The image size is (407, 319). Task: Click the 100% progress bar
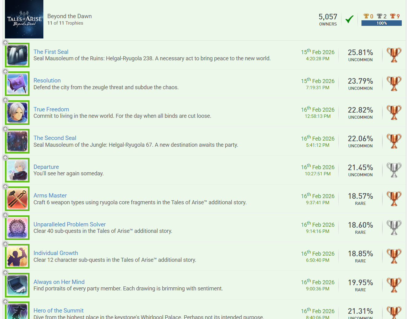point(381,23)
